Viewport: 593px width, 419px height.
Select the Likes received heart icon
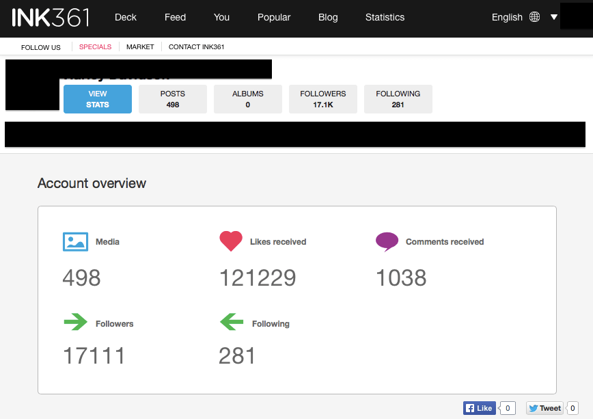tap(231, 241)
